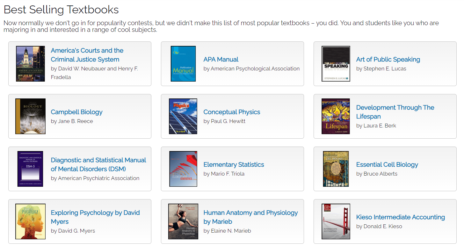Click the Elementary Statistics cover thumbnail
Screen dimensions: 464x246
[183, 169]
